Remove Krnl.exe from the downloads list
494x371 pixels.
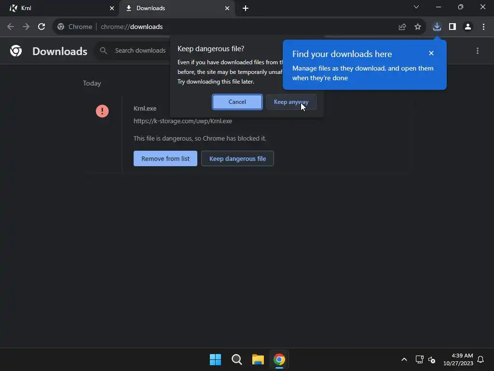[165, 158]
